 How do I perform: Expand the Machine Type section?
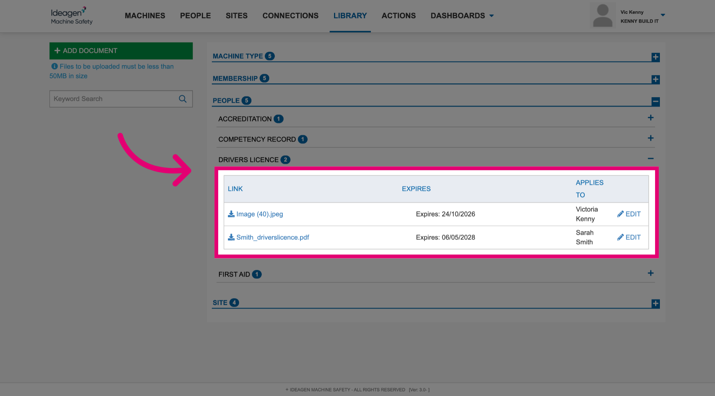click(655, 57)
